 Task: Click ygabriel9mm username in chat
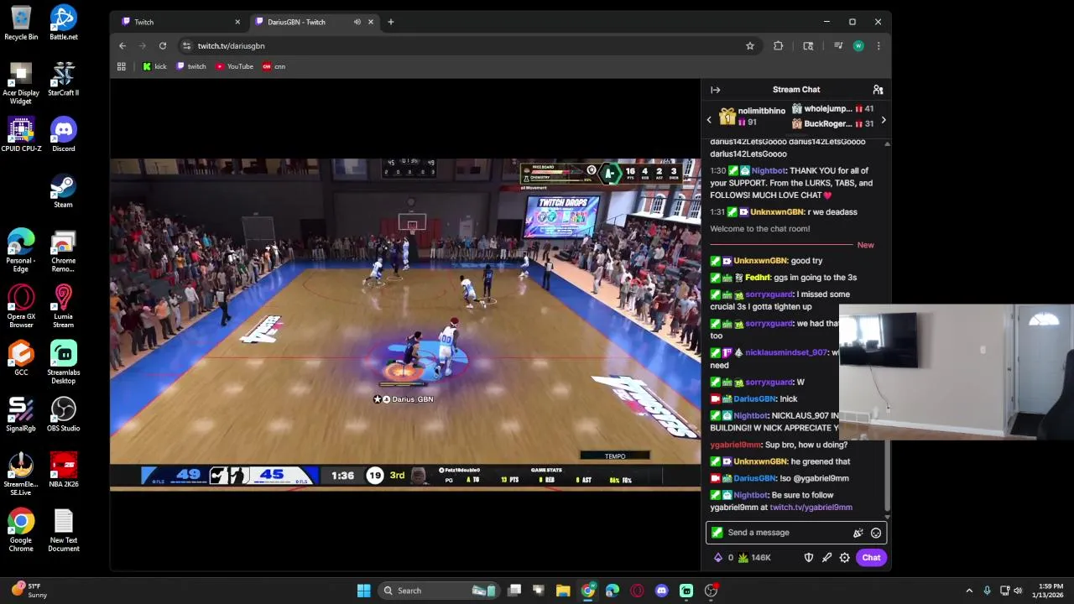tap(736, 445)
